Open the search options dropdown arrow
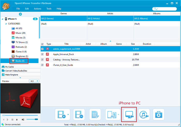 [158, 9]
